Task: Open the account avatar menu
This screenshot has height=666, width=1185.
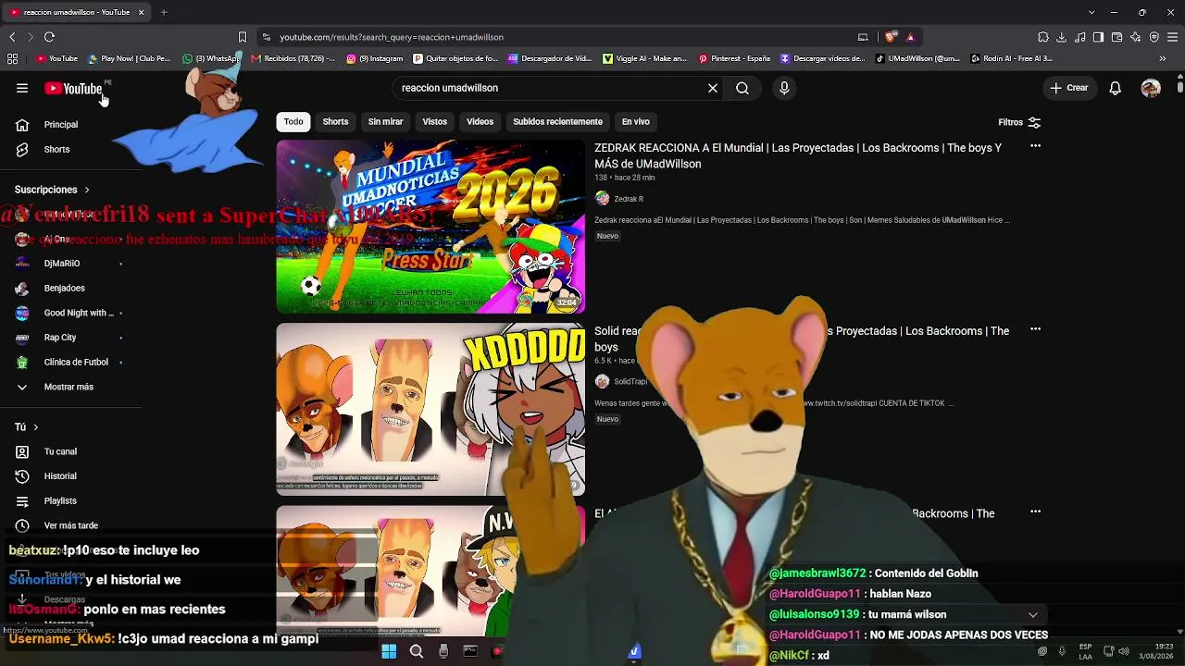Action: (x=1151, y=88)
